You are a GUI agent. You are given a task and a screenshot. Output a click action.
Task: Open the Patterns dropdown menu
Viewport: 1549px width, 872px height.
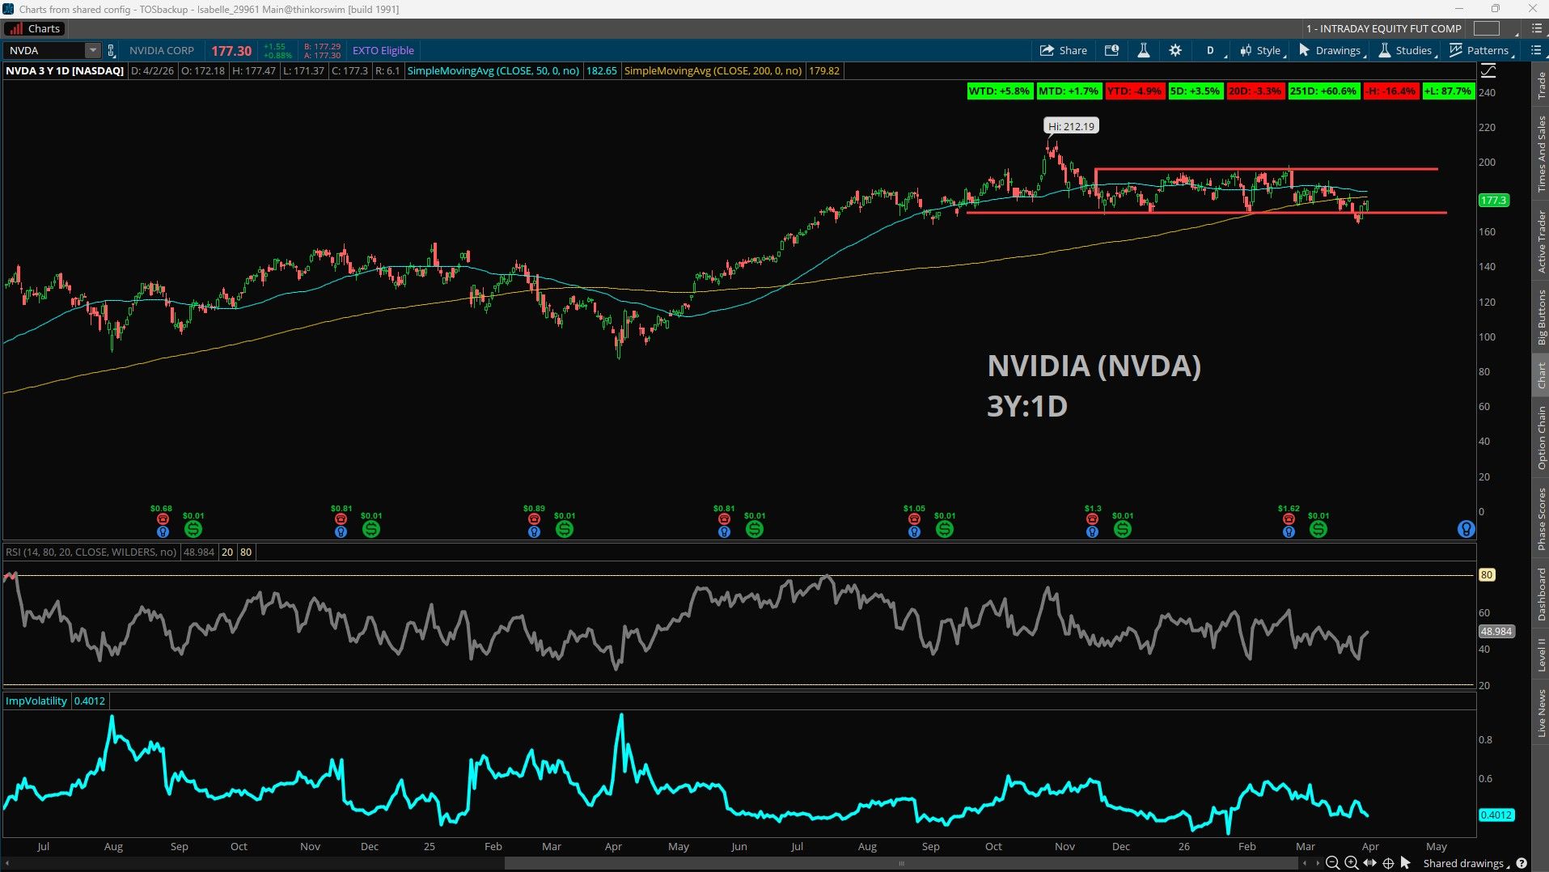click(1480, 50)
